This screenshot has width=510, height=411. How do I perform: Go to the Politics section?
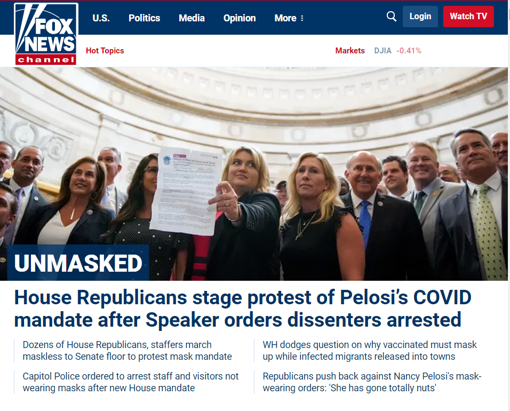tap(144, 18)
